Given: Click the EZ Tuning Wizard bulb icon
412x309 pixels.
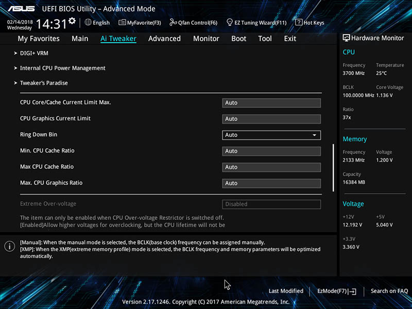Looking at the screenshot, I should tap(229, 22).
